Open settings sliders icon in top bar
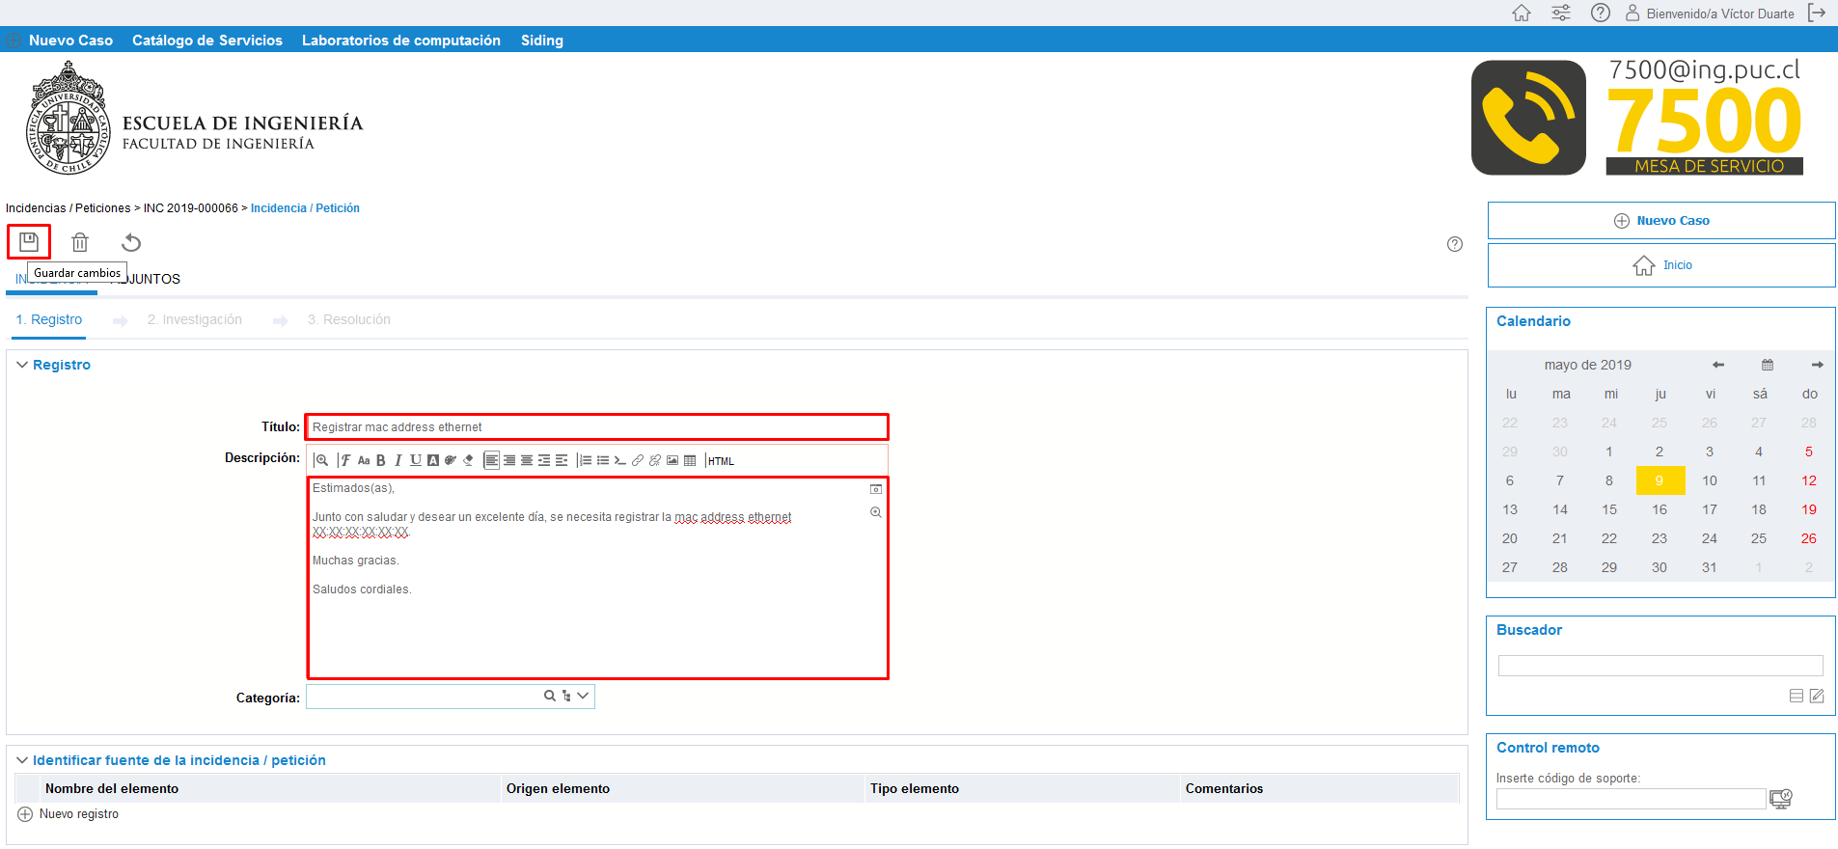 point(1560,13)
